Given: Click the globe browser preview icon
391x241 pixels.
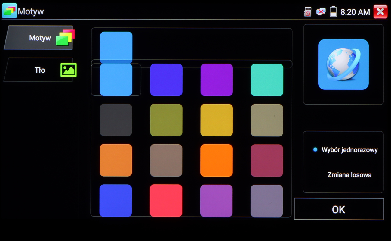Looking at the screenshot, I should click(x=343, y=64).
